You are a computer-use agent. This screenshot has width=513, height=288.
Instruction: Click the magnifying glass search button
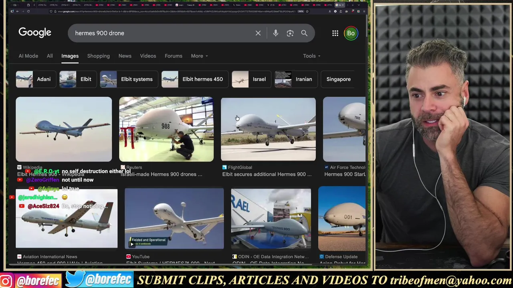click(x=304, y=33)
